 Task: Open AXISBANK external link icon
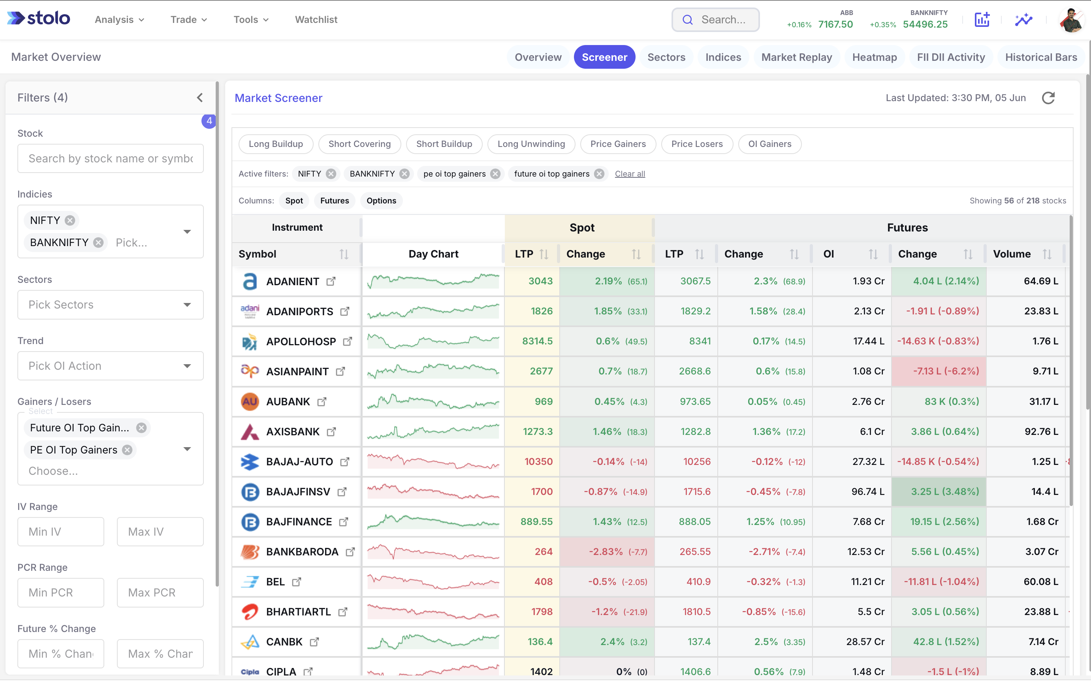pyautogui.click(x=331, y=431)
